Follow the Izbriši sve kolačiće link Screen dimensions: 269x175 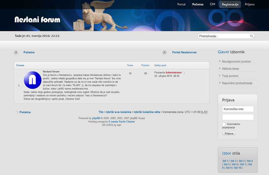118,112
